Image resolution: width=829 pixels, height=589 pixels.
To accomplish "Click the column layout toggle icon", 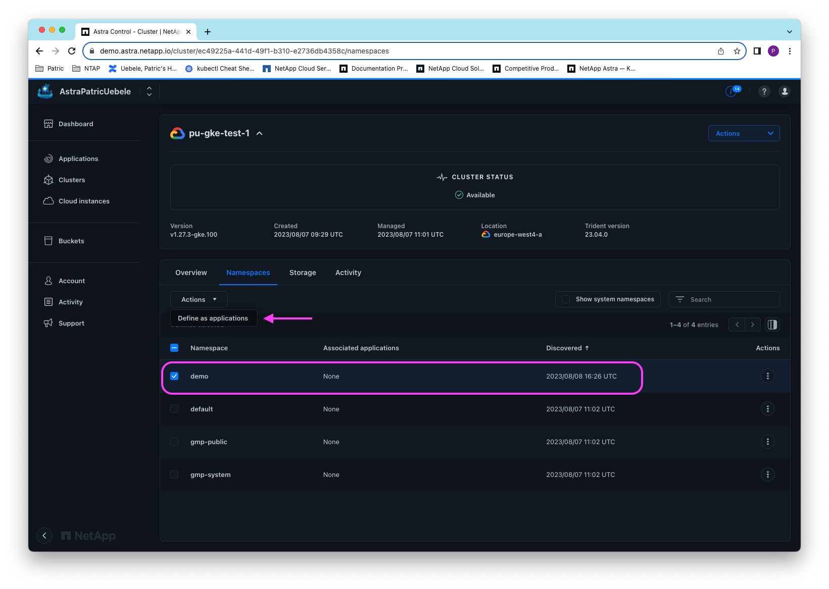I will point(772,325).
